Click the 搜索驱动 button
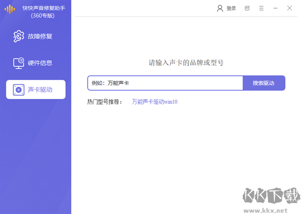This screenshot has height=214, width=301. (x=264, y=83)
